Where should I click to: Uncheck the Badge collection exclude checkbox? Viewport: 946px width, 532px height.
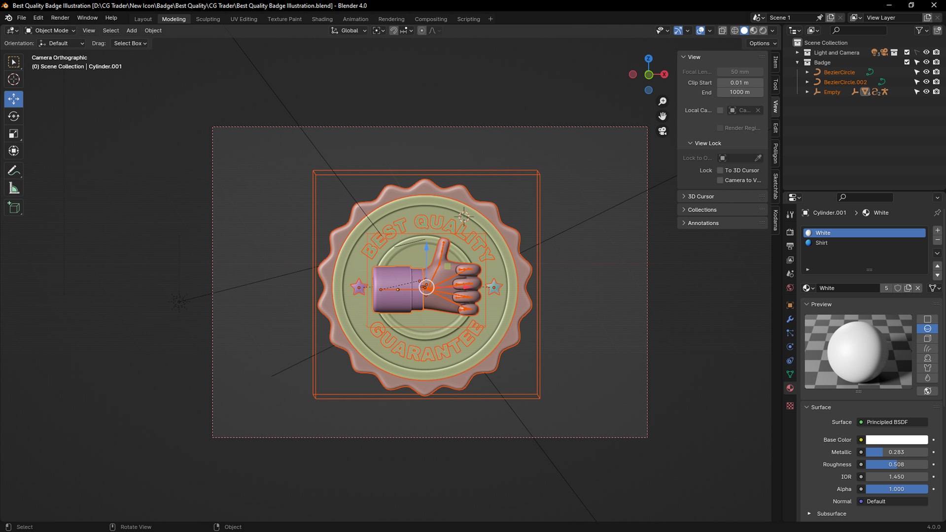[x=907, y=62]
